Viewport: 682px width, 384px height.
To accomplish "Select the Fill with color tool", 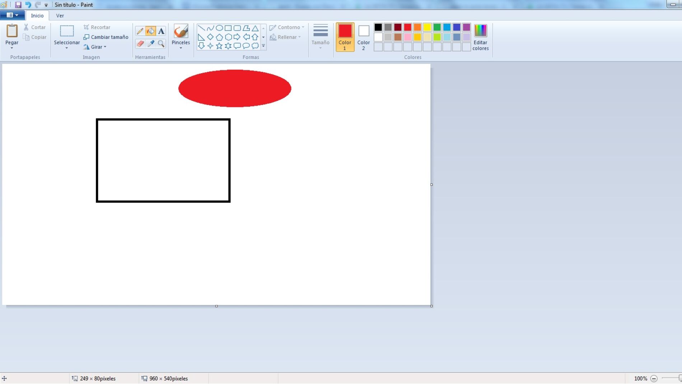I will (150, 31).
